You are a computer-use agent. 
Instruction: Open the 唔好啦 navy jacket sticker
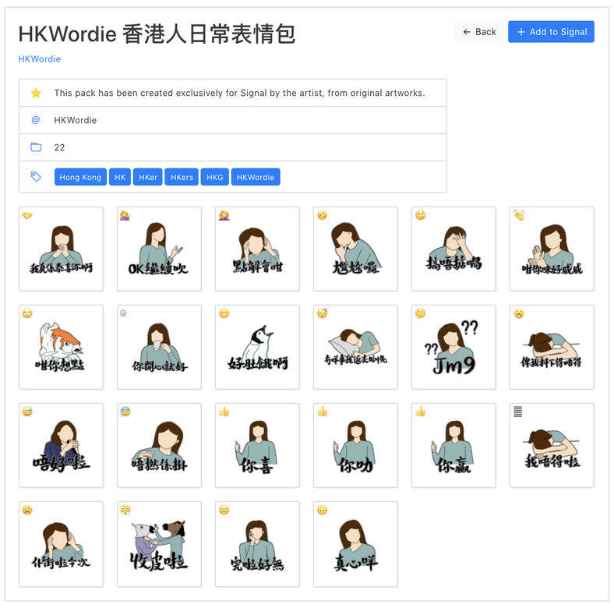(x=61, y=446)
